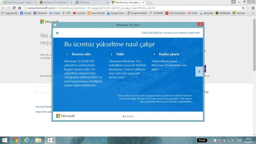Open the Google bookmark
The height and width of the screenshot is (144, 256).
tap(26, 13)
